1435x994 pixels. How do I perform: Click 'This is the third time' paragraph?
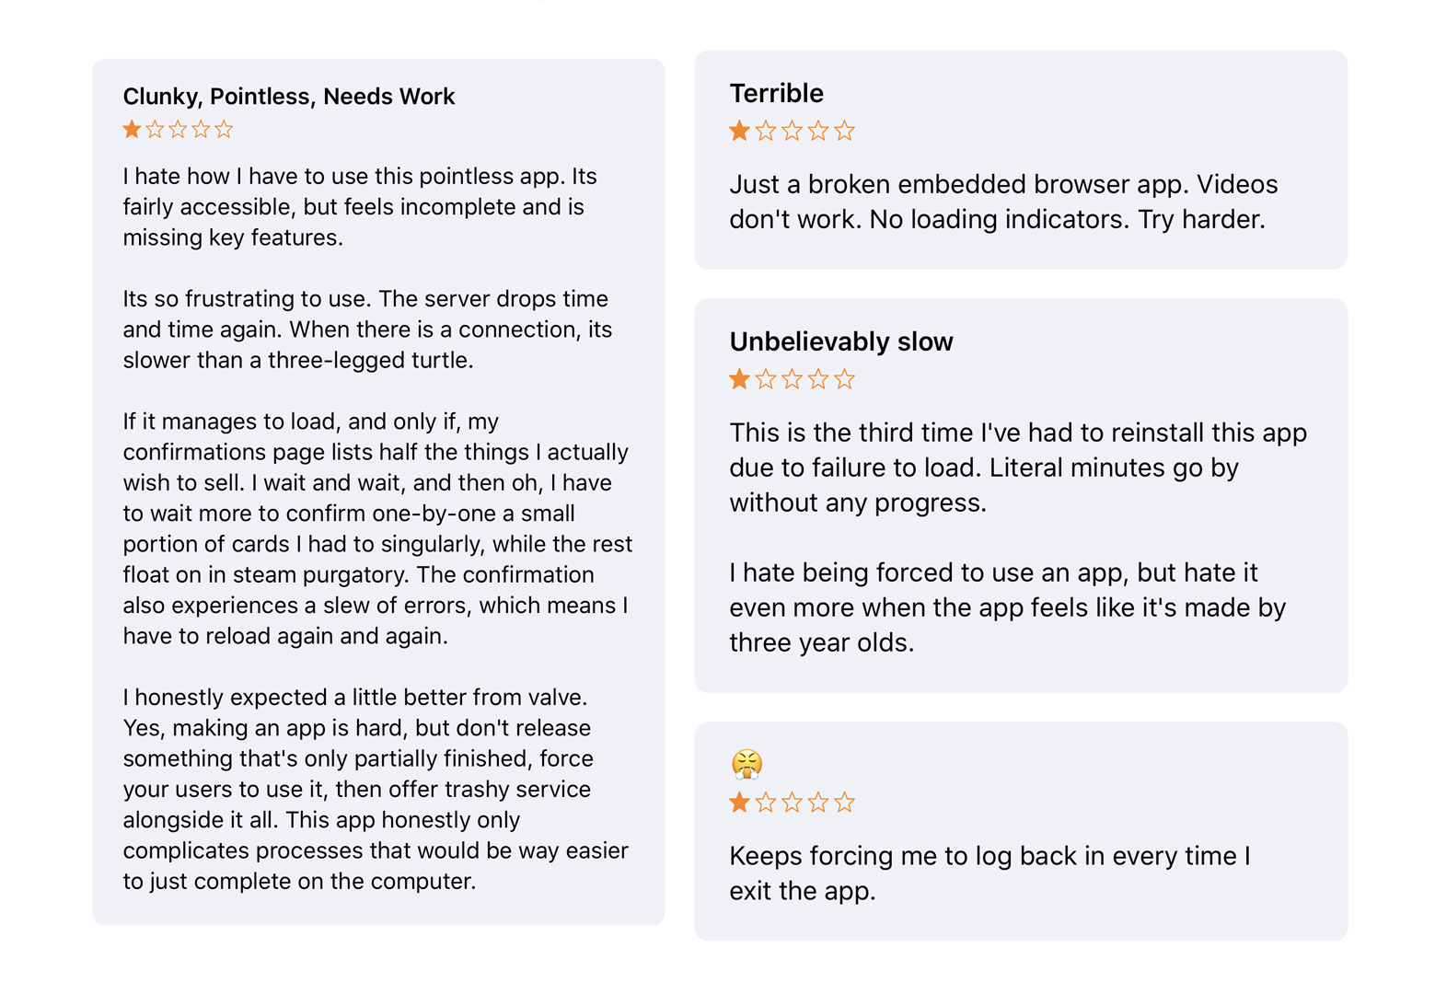(1018, 468)
